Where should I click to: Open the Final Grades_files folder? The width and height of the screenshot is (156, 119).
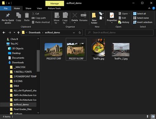(x=21, y=109)
